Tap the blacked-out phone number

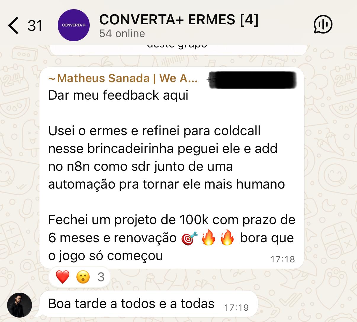(x=252, y=79)
